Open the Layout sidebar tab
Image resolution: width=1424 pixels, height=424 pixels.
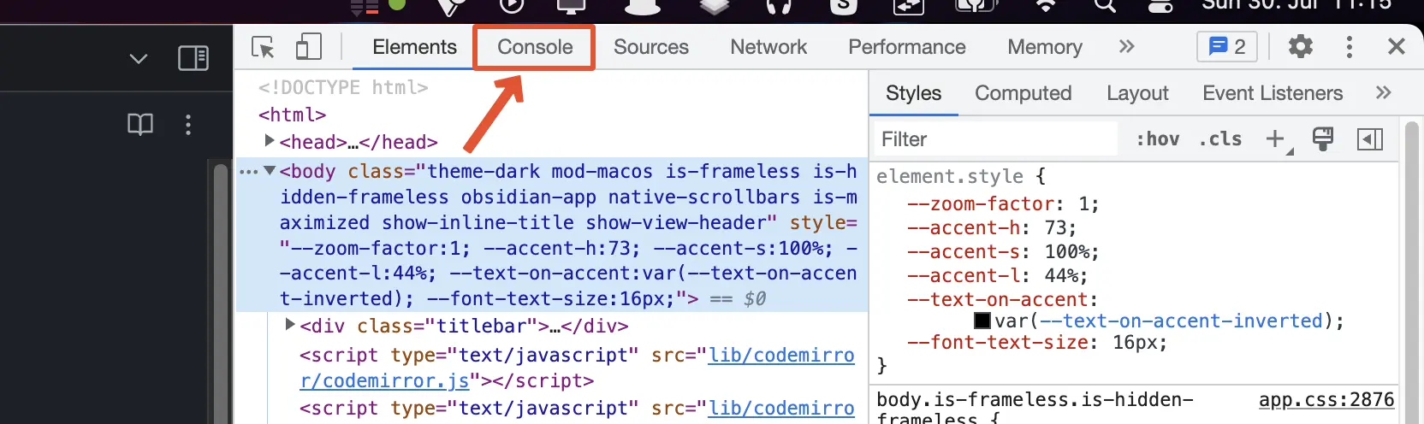[x=1137, y=93]
